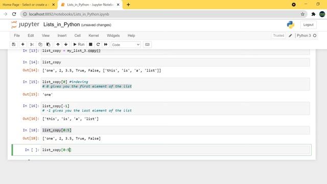
Task: Select cell In [14] list_copy
Action: tap(175, 62)
